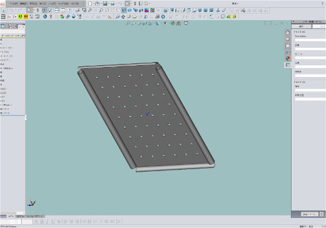Toggle Strikethrough S in formatting toolbar
Viewport: 326px width, 228px height.
tap(59, 222)
